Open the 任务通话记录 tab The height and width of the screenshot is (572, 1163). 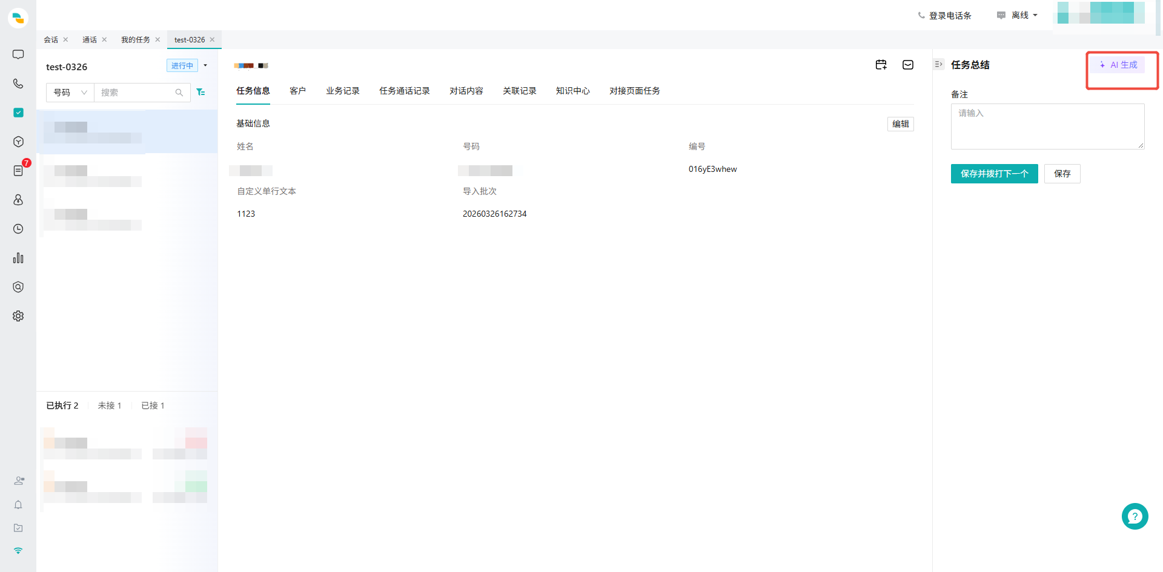pos(405,91)
